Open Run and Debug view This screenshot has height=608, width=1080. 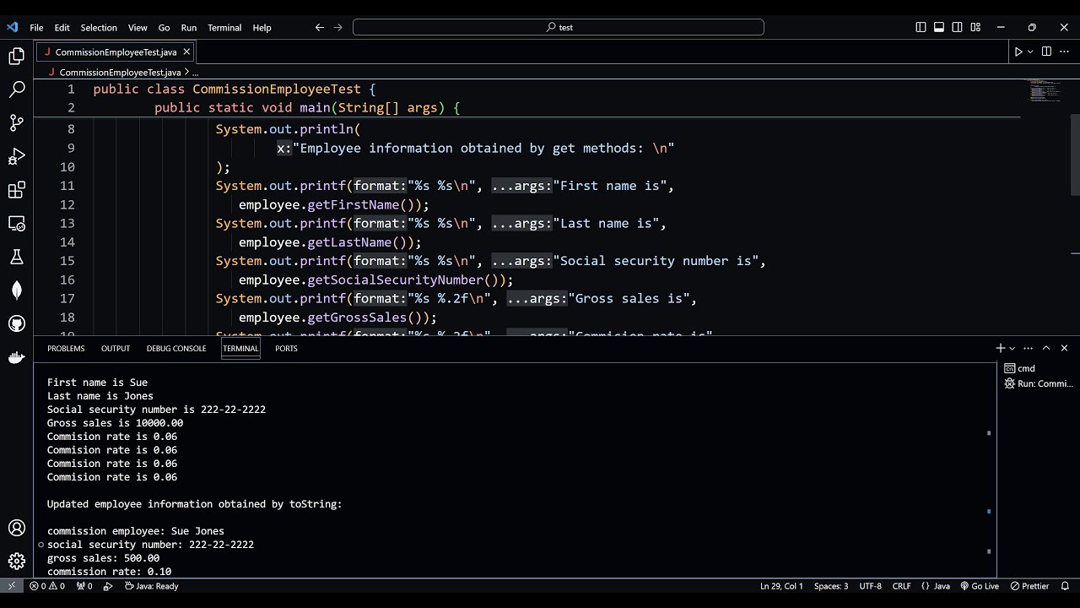[x=17, y=156]
